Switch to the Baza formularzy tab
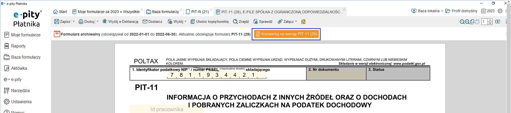 coord(163,12)
